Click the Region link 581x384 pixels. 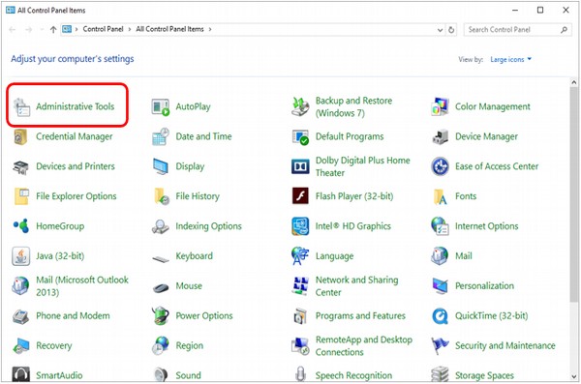pyautogui.click(x=190, y=346)
